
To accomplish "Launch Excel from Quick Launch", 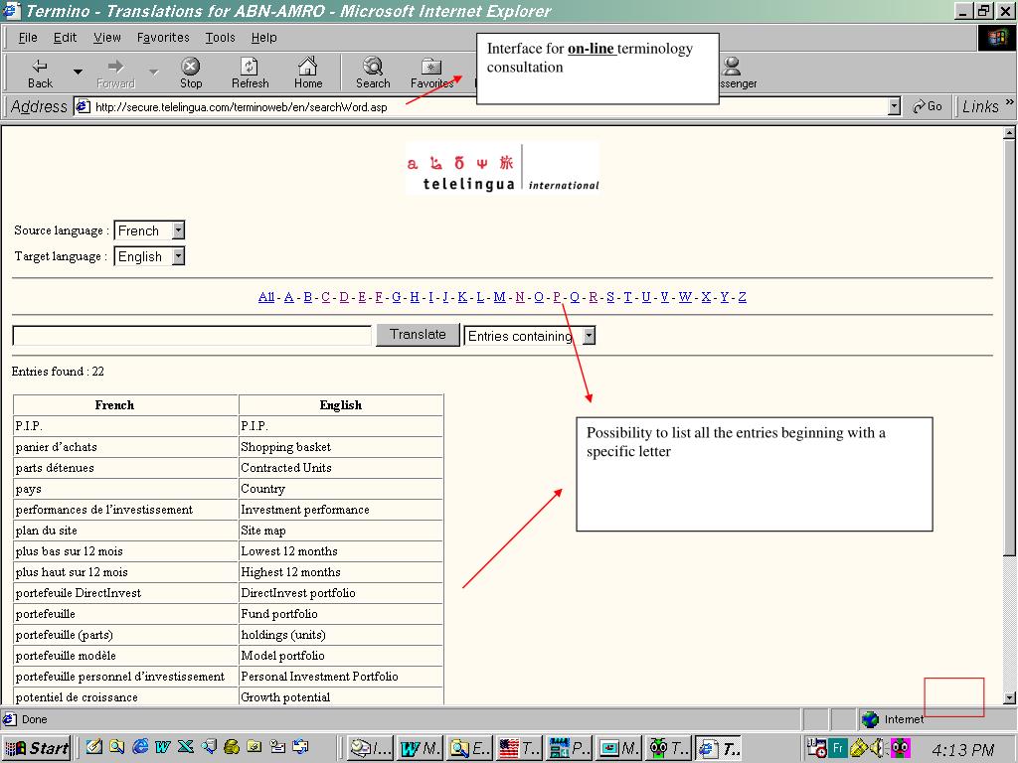I will point(186,747).
